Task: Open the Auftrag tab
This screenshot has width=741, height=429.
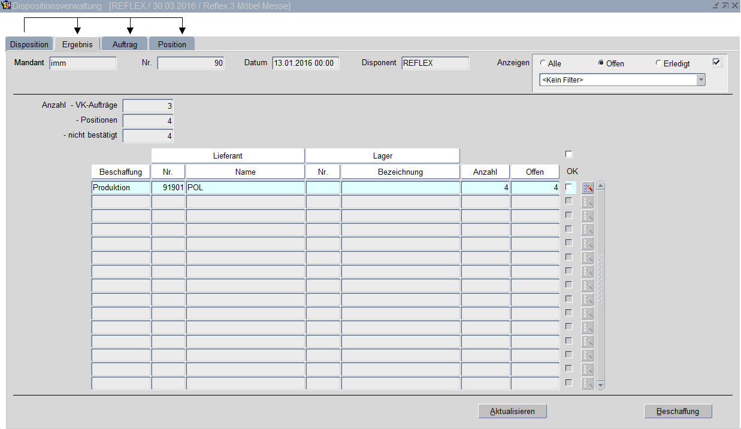Action: (125, 44)
